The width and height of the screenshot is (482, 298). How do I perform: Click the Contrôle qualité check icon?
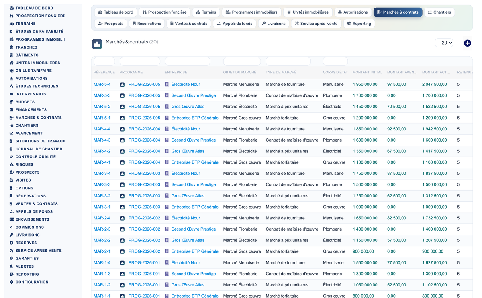(12, 157)
